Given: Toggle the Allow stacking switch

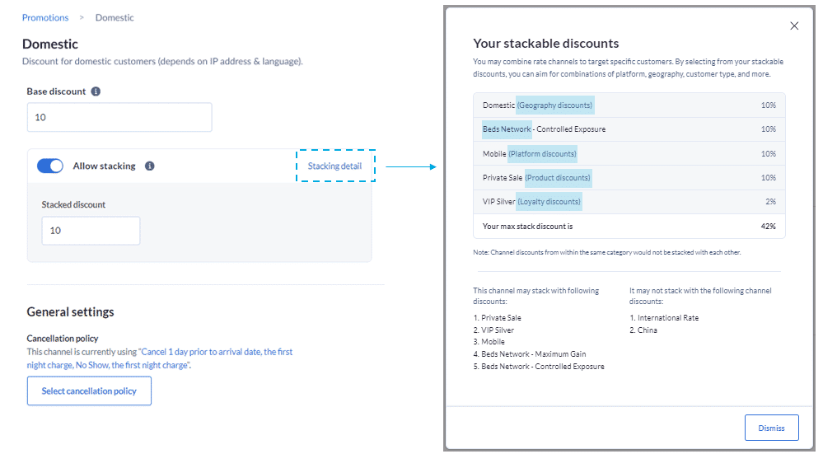Looking at the screenshot, I should coord(50,166).
